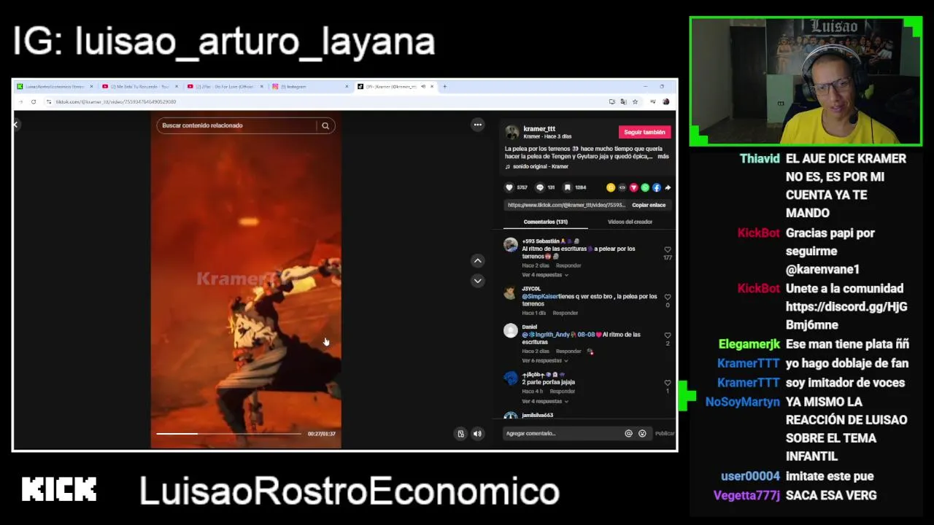This screenshot has height=525, width=934.
Task: Click 'Buscar contenido relacionado' search field
Action: (239, 125)
